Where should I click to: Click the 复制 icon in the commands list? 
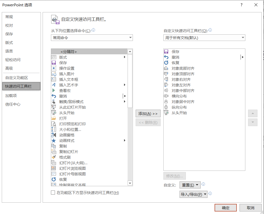pyautogui.click(x=54, y=146)
